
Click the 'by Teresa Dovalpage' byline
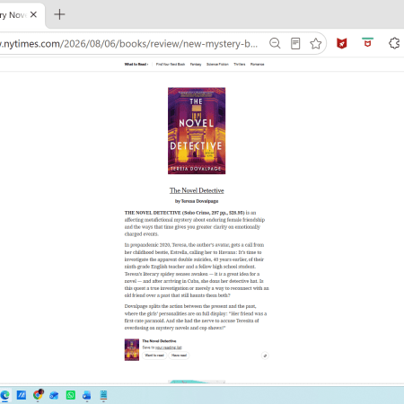pyautogui.click(x=197, y=201)
